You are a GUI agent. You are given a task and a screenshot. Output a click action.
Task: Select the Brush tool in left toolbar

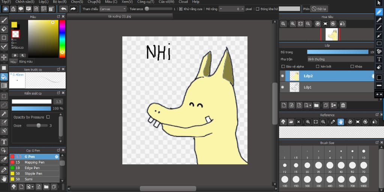pos(4,21)
